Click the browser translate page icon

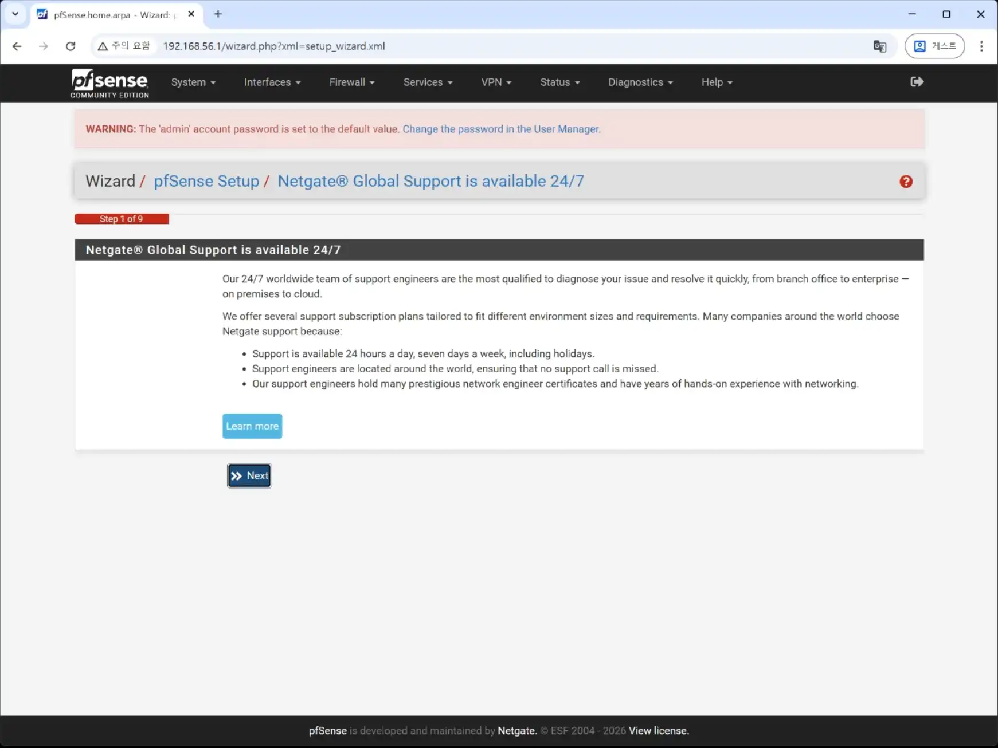pyautogui.click(x=879, y=46)
